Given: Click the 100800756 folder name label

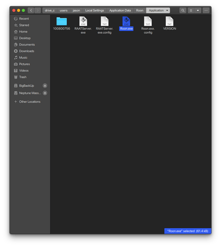Looking at the screenshot, I should click(61, 29).
